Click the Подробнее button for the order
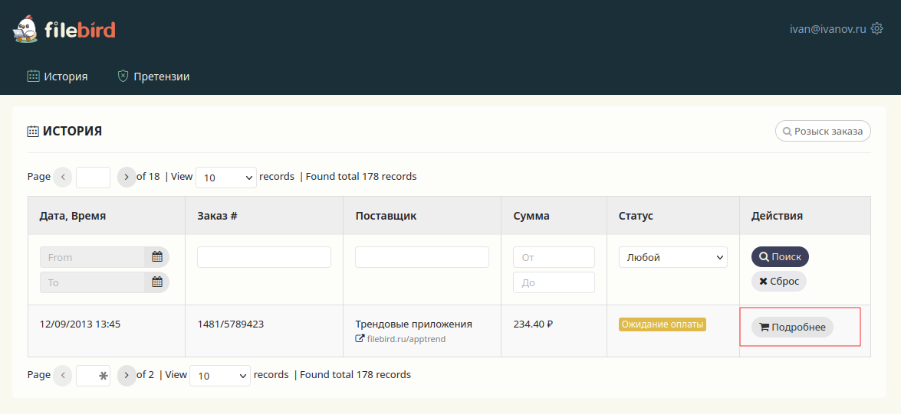The image size is (901, 414). pos(792,328)
